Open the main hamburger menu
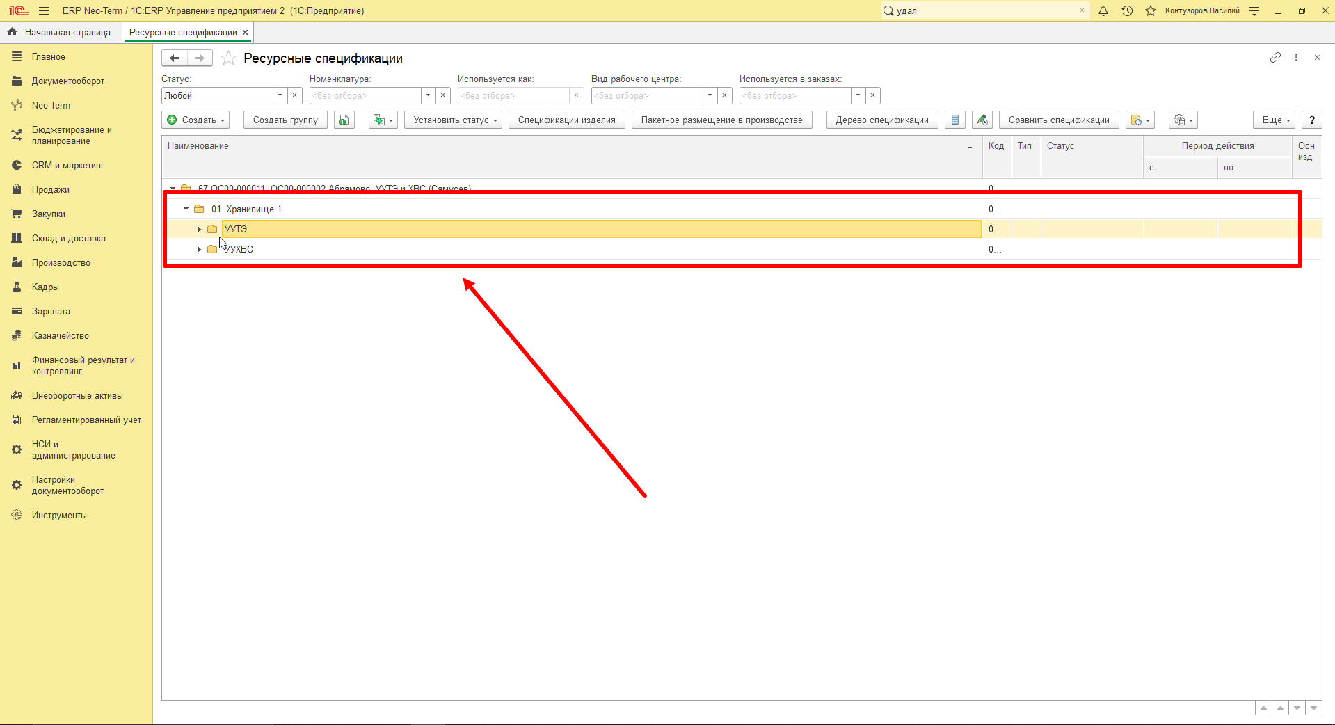Screen dimensions: 1335x725 click(x=44, y=10)
